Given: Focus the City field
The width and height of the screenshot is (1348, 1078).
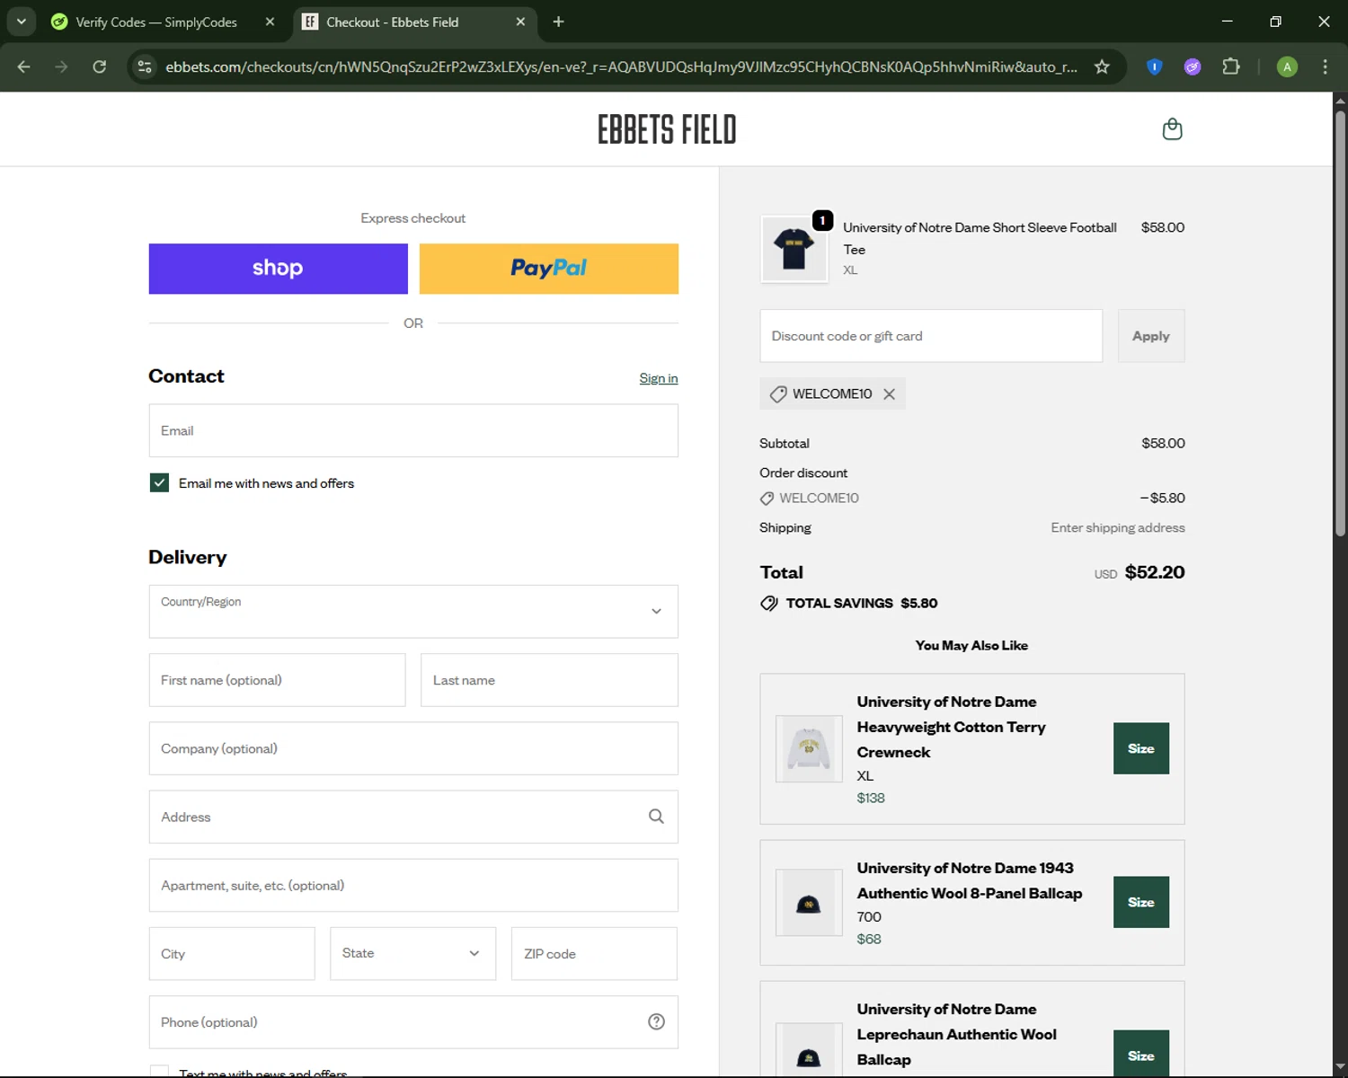Looking at the screenshot, I should 232,953.
